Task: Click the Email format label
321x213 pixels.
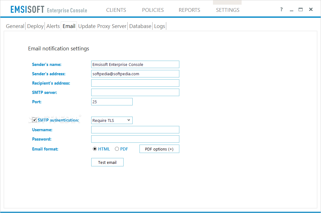Action: coord(45,149)
